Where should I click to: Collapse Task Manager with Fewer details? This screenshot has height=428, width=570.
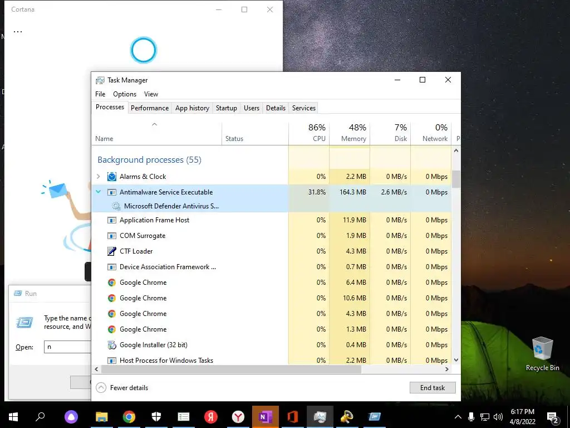pyautogui.click(x=122, y=388)
